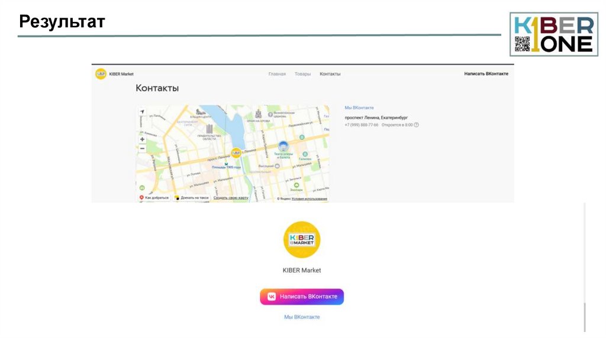Zoom in the map with plus button

142,139
